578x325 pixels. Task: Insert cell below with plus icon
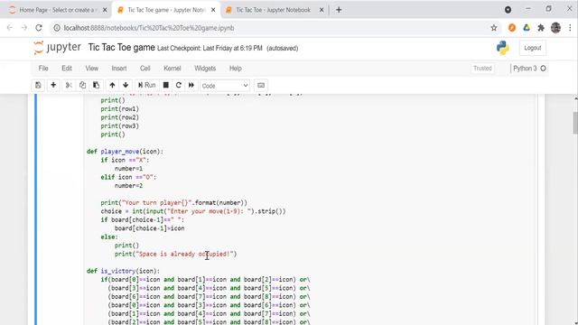point(53,85)
